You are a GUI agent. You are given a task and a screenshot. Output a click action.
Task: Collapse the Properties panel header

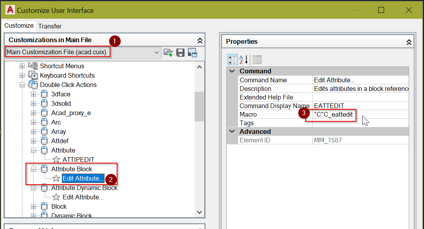coord(409,41)
